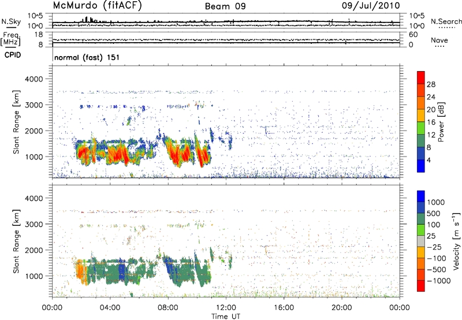462x320 pixels.
Task: Click the Velocity colorbar value '-1000'
Action: [439, 281]
